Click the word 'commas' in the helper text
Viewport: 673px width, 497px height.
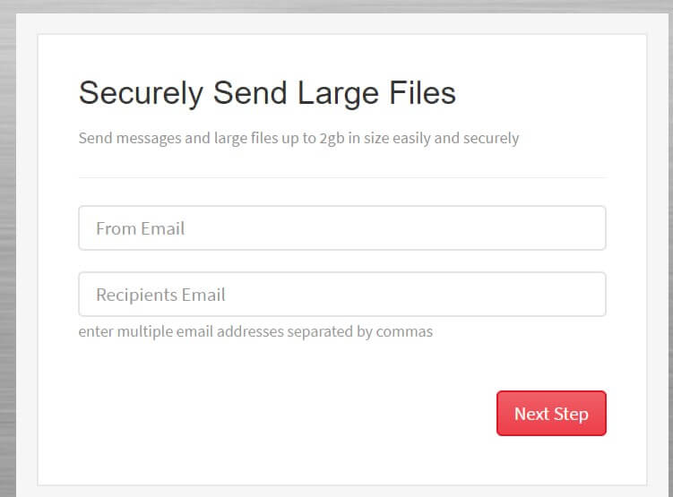tap(404, 332)
